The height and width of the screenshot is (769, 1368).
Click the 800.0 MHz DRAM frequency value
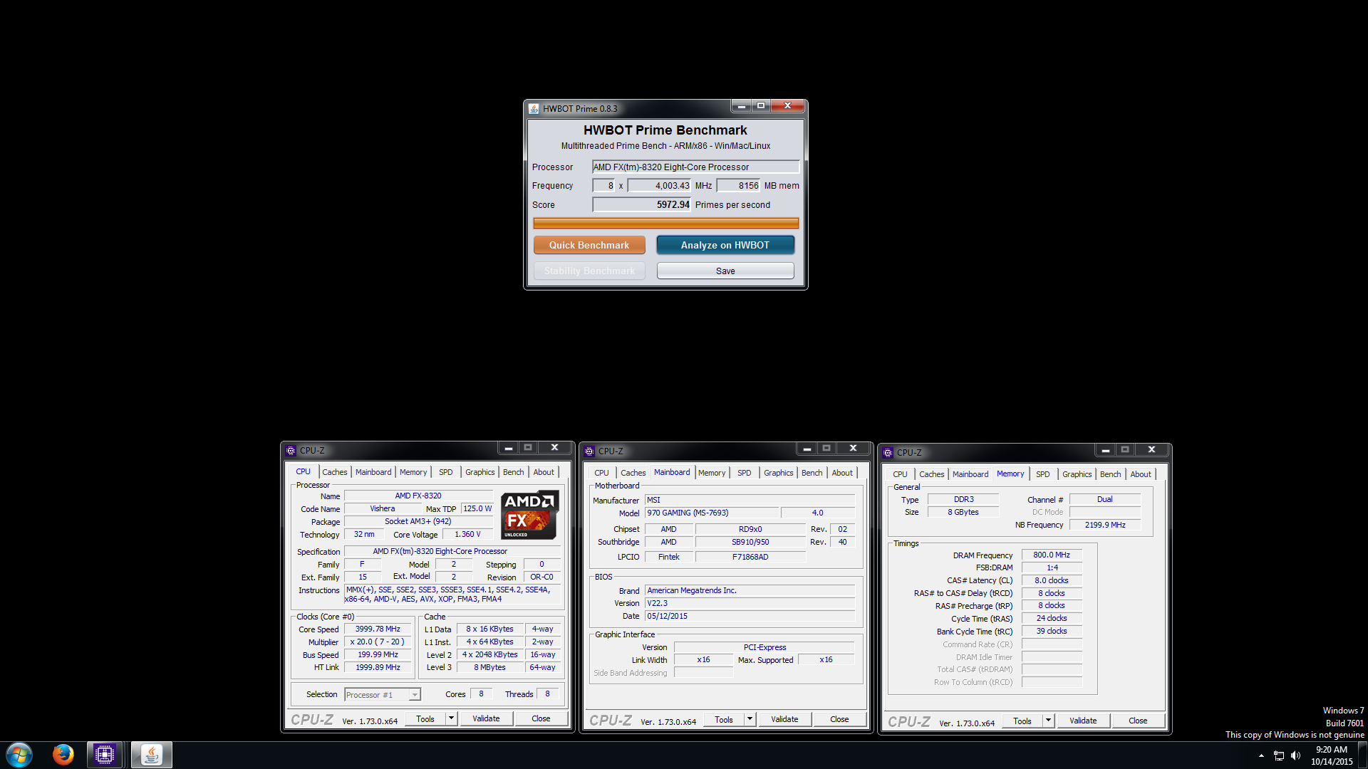(x=1052, y=555)
